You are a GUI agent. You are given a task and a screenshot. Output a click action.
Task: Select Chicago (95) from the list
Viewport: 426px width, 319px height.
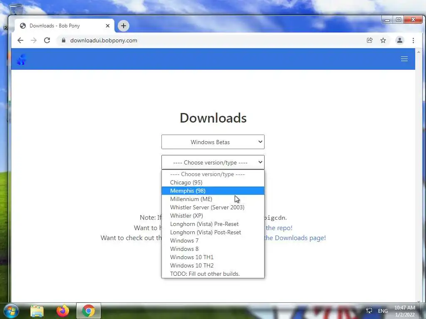[213, 183]
